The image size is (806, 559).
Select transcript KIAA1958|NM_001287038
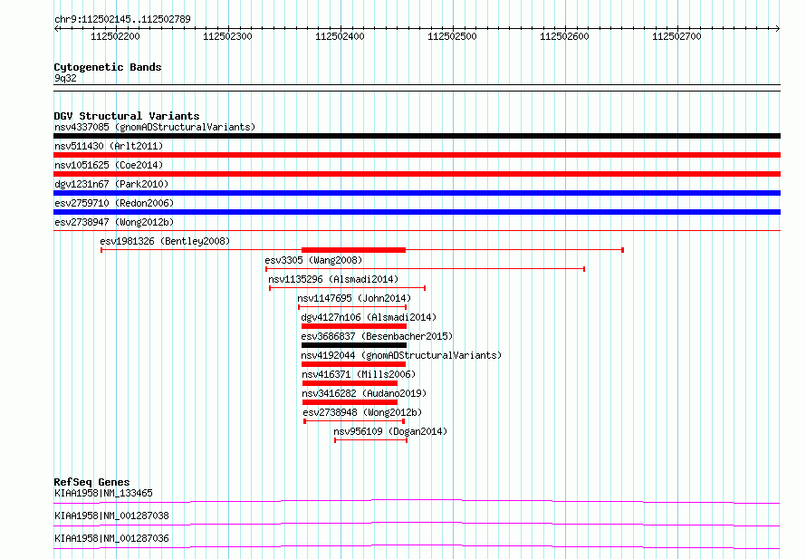pos(111,516)
